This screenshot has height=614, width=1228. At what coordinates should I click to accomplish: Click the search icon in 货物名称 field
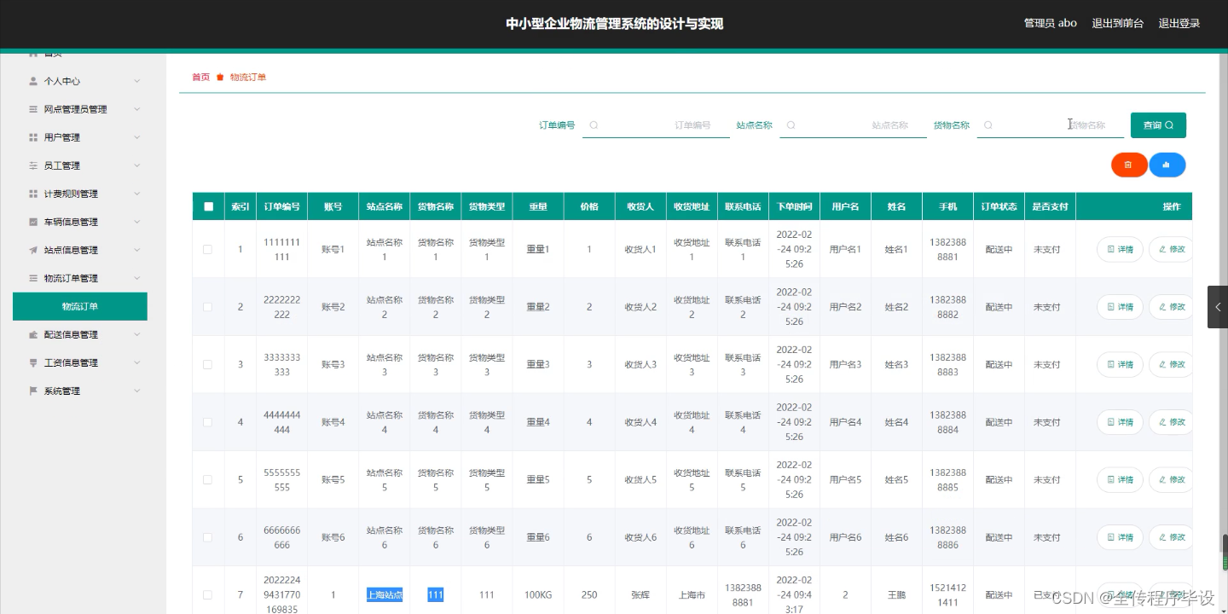tap(988, 125)
